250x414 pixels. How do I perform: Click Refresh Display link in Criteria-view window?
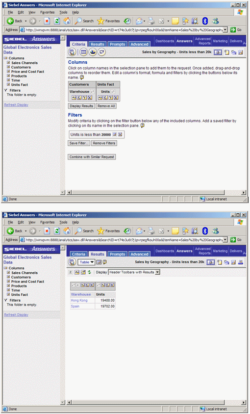[16, 105]
